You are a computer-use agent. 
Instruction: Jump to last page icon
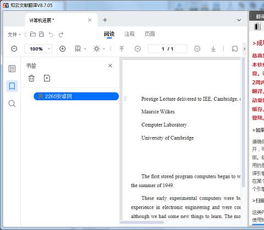(213, 49)
